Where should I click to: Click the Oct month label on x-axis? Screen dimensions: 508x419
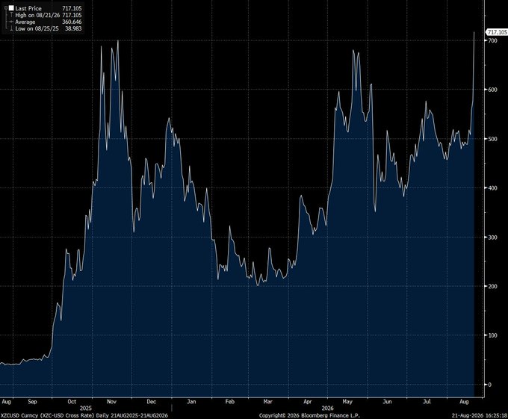[72, 402]
